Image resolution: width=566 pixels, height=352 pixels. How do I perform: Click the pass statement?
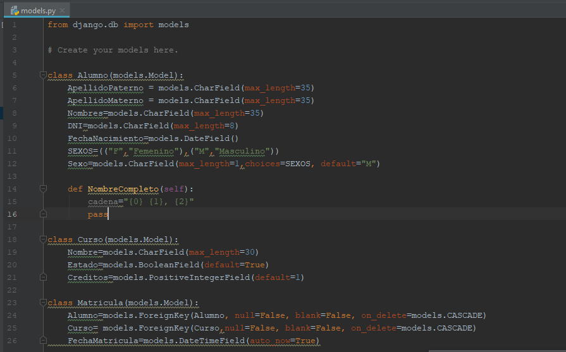click(x=98, y=214)
